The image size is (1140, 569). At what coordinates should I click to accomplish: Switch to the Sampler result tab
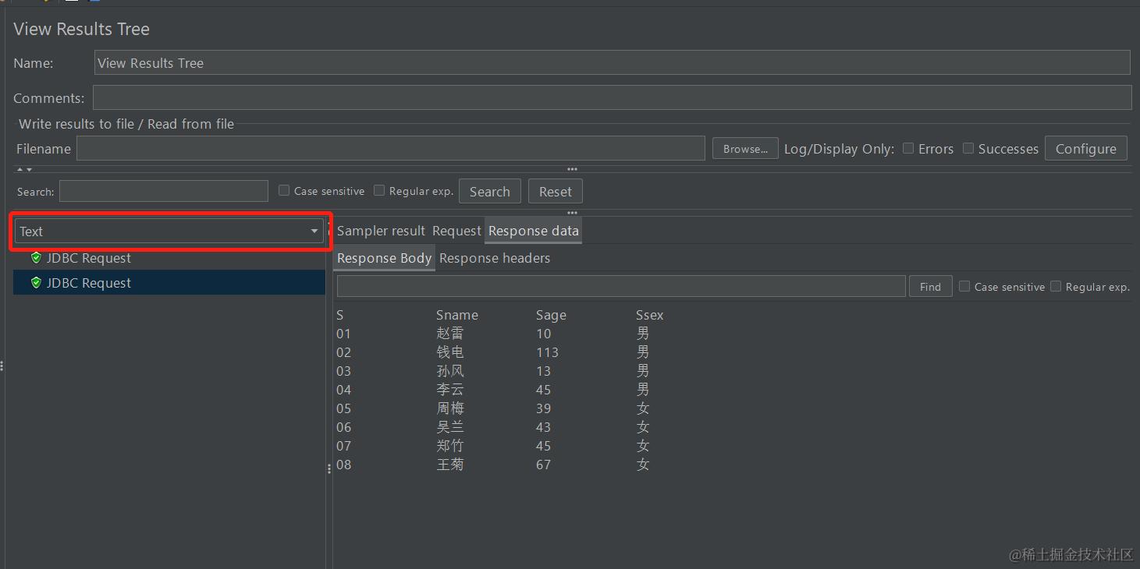pyautogui.click(x=381, y=231)
